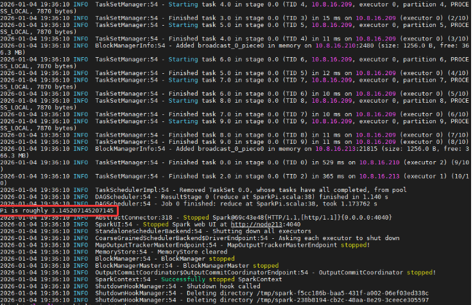Click the '(3/10)' task progress count
The width and height of the screenshot is (473, 305).
[x=458, y=39]
